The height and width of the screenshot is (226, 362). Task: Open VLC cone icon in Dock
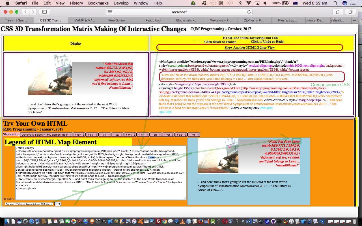click(183, 221)
